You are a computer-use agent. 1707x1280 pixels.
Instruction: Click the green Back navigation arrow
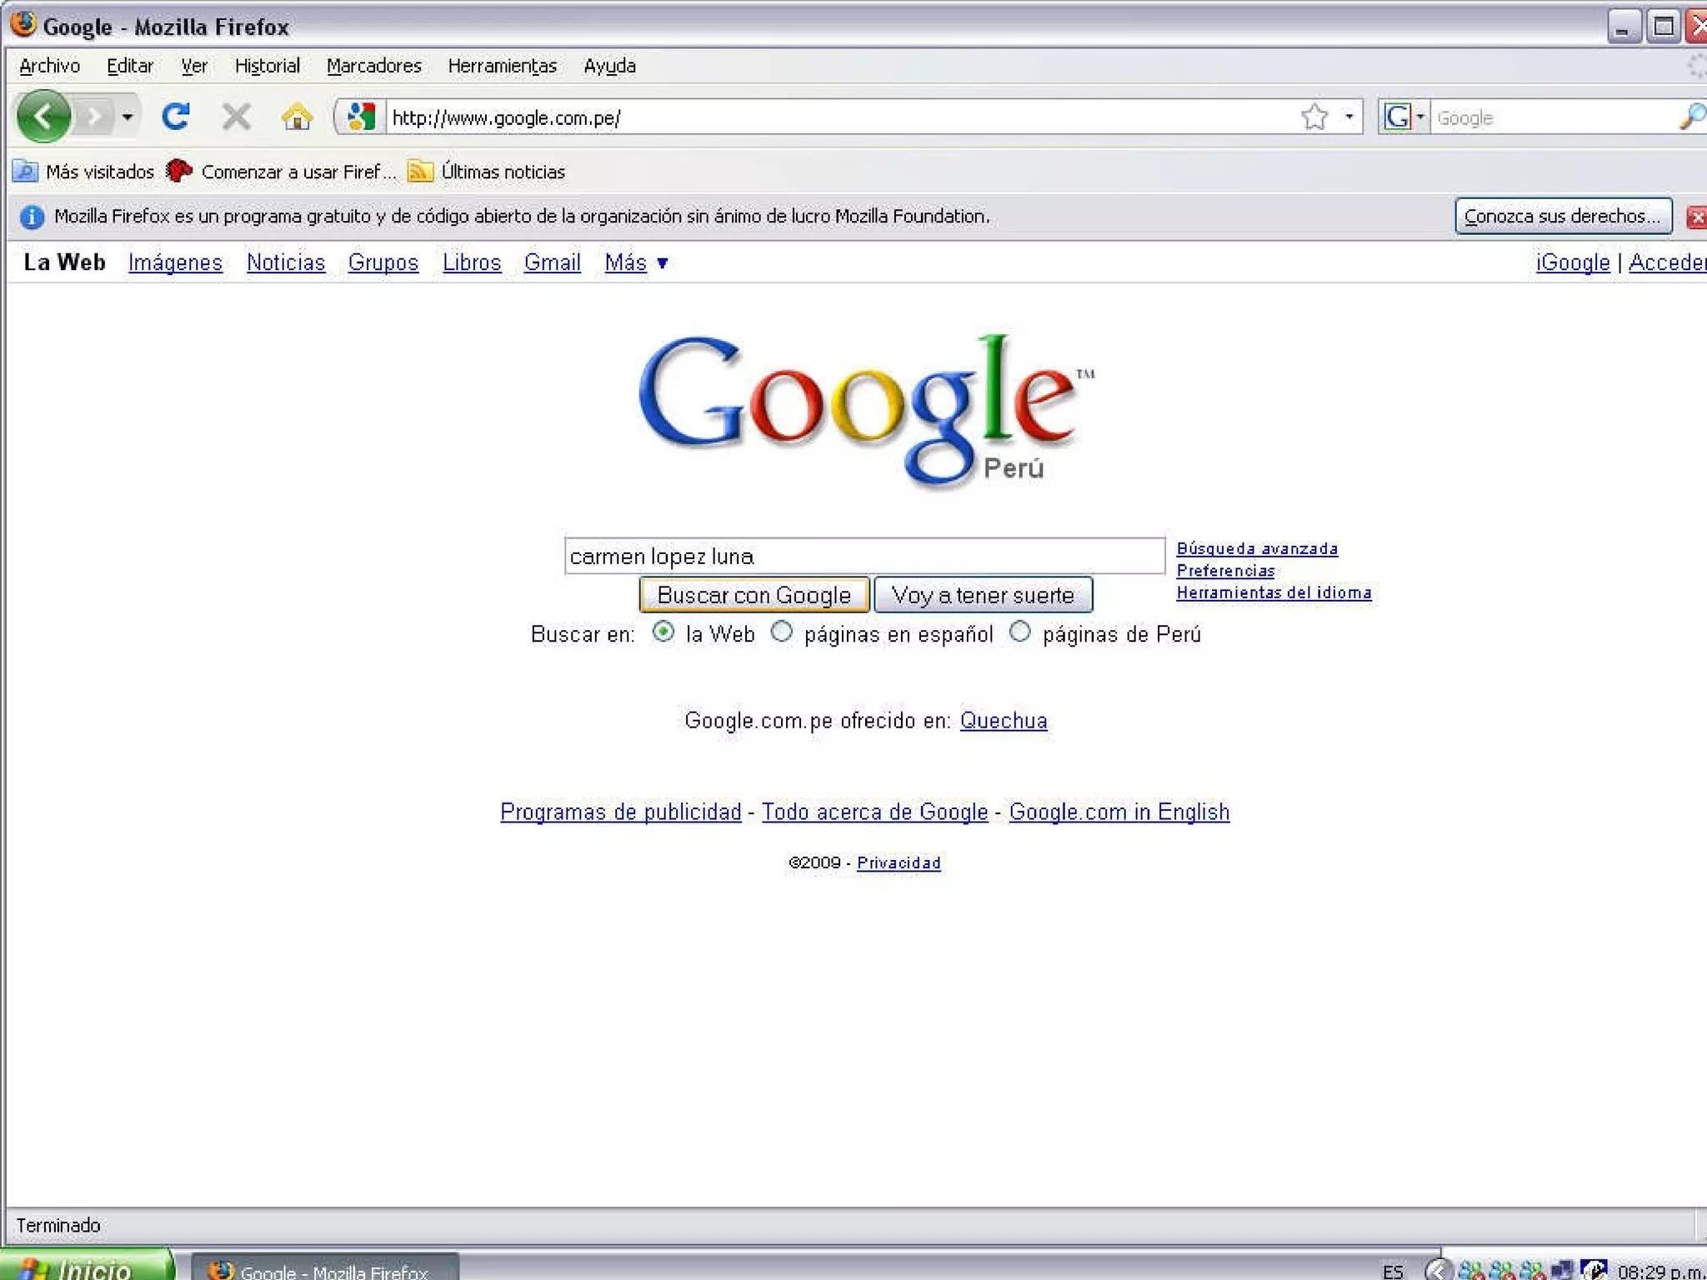tap(43, 117)
